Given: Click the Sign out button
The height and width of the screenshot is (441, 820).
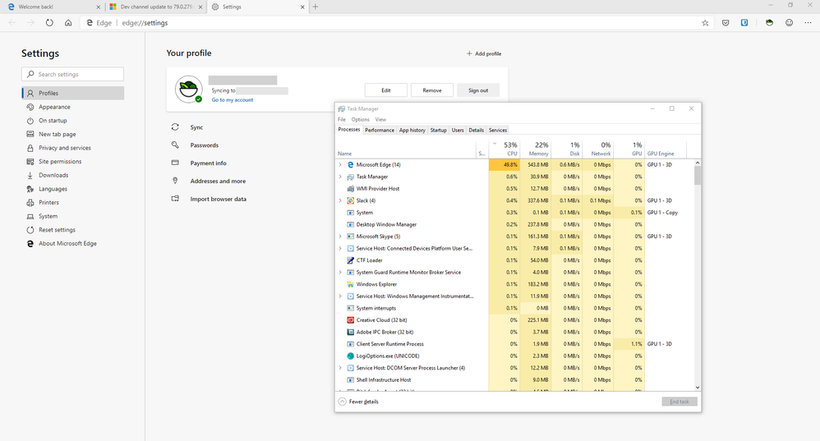Looking at the screenshot, I should tap(478, 90).
